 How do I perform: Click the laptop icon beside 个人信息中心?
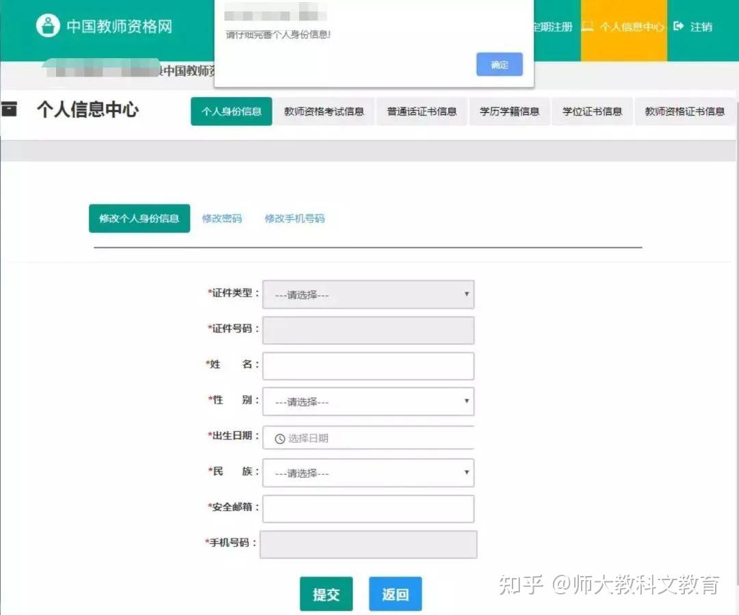587,27
